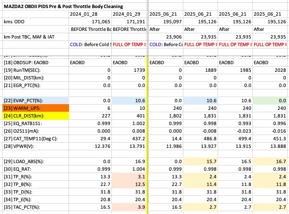Select EQ_RAT value 1.004
The image size is (289, 214).
click(129, 169)
